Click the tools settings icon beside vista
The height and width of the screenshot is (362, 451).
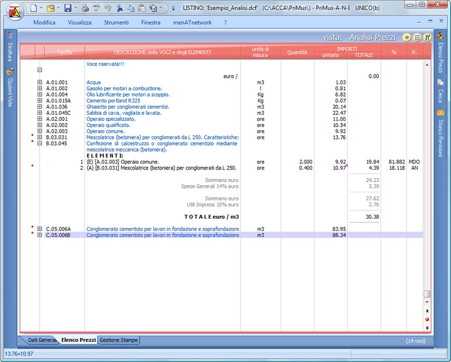pyautogui.click(x=427, y=37)
